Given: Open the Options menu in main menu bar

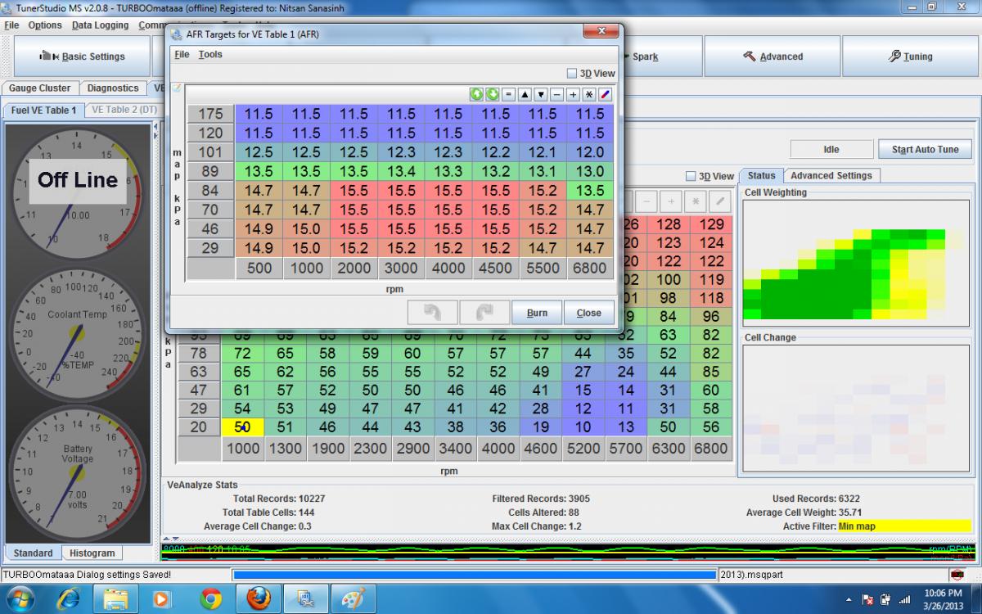Looking at the screenshot, I should [45, 25].
